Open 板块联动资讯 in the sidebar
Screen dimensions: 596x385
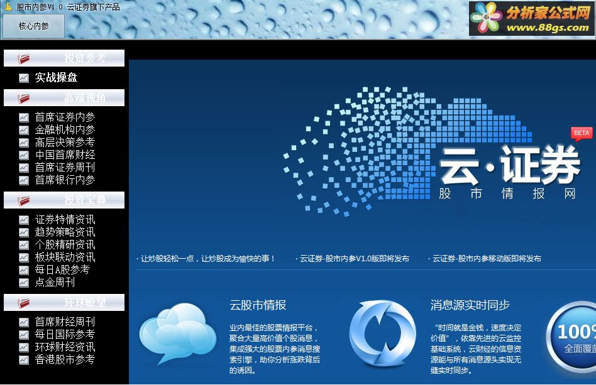[x=65, y=258]
